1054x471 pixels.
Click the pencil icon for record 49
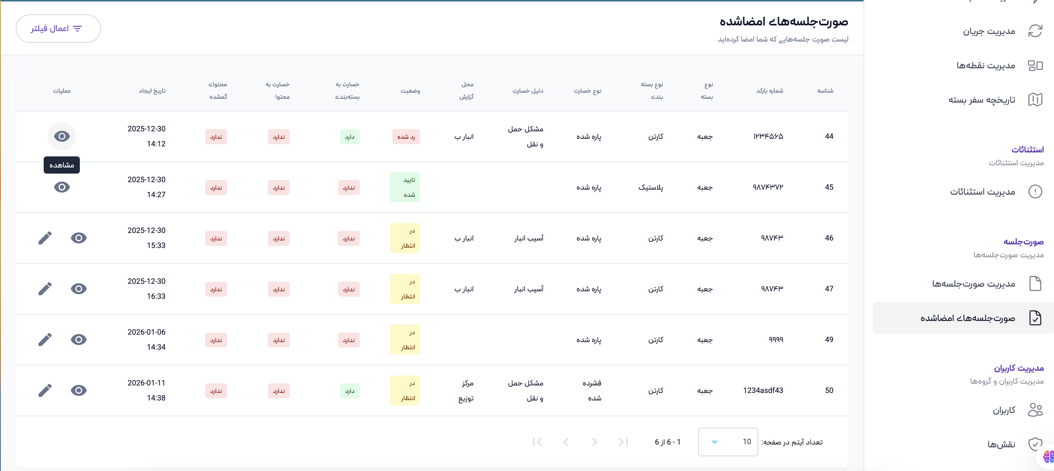click(45, 340)
